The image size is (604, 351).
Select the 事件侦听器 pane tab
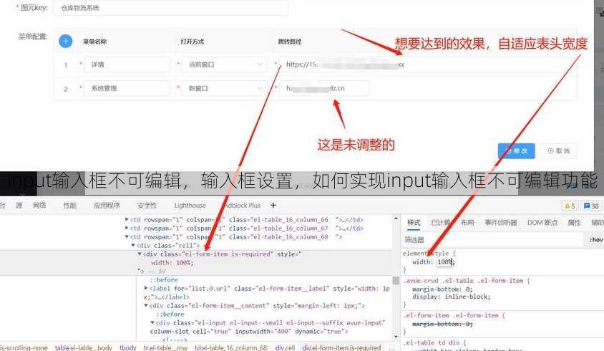tap(500, 223)
